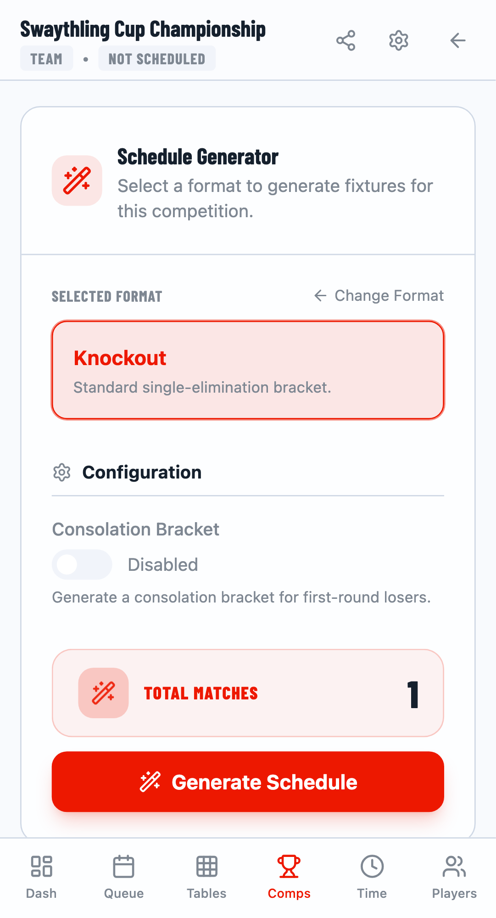Click the TEAM badge
This screenshot has height=918, width=496.
point(46,58)
